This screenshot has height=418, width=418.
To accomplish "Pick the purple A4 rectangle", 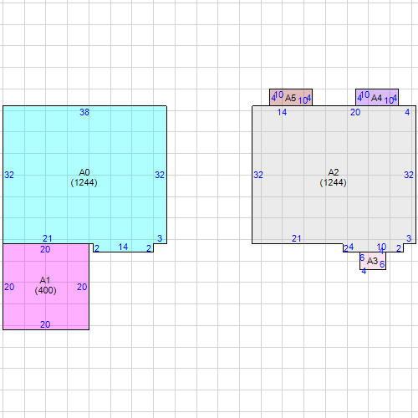I will (x=377, y=98).
